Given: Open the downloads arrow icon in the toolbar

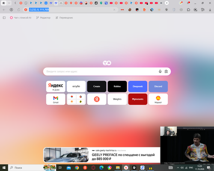Looking at the screenshot, I should coord(210,10).
